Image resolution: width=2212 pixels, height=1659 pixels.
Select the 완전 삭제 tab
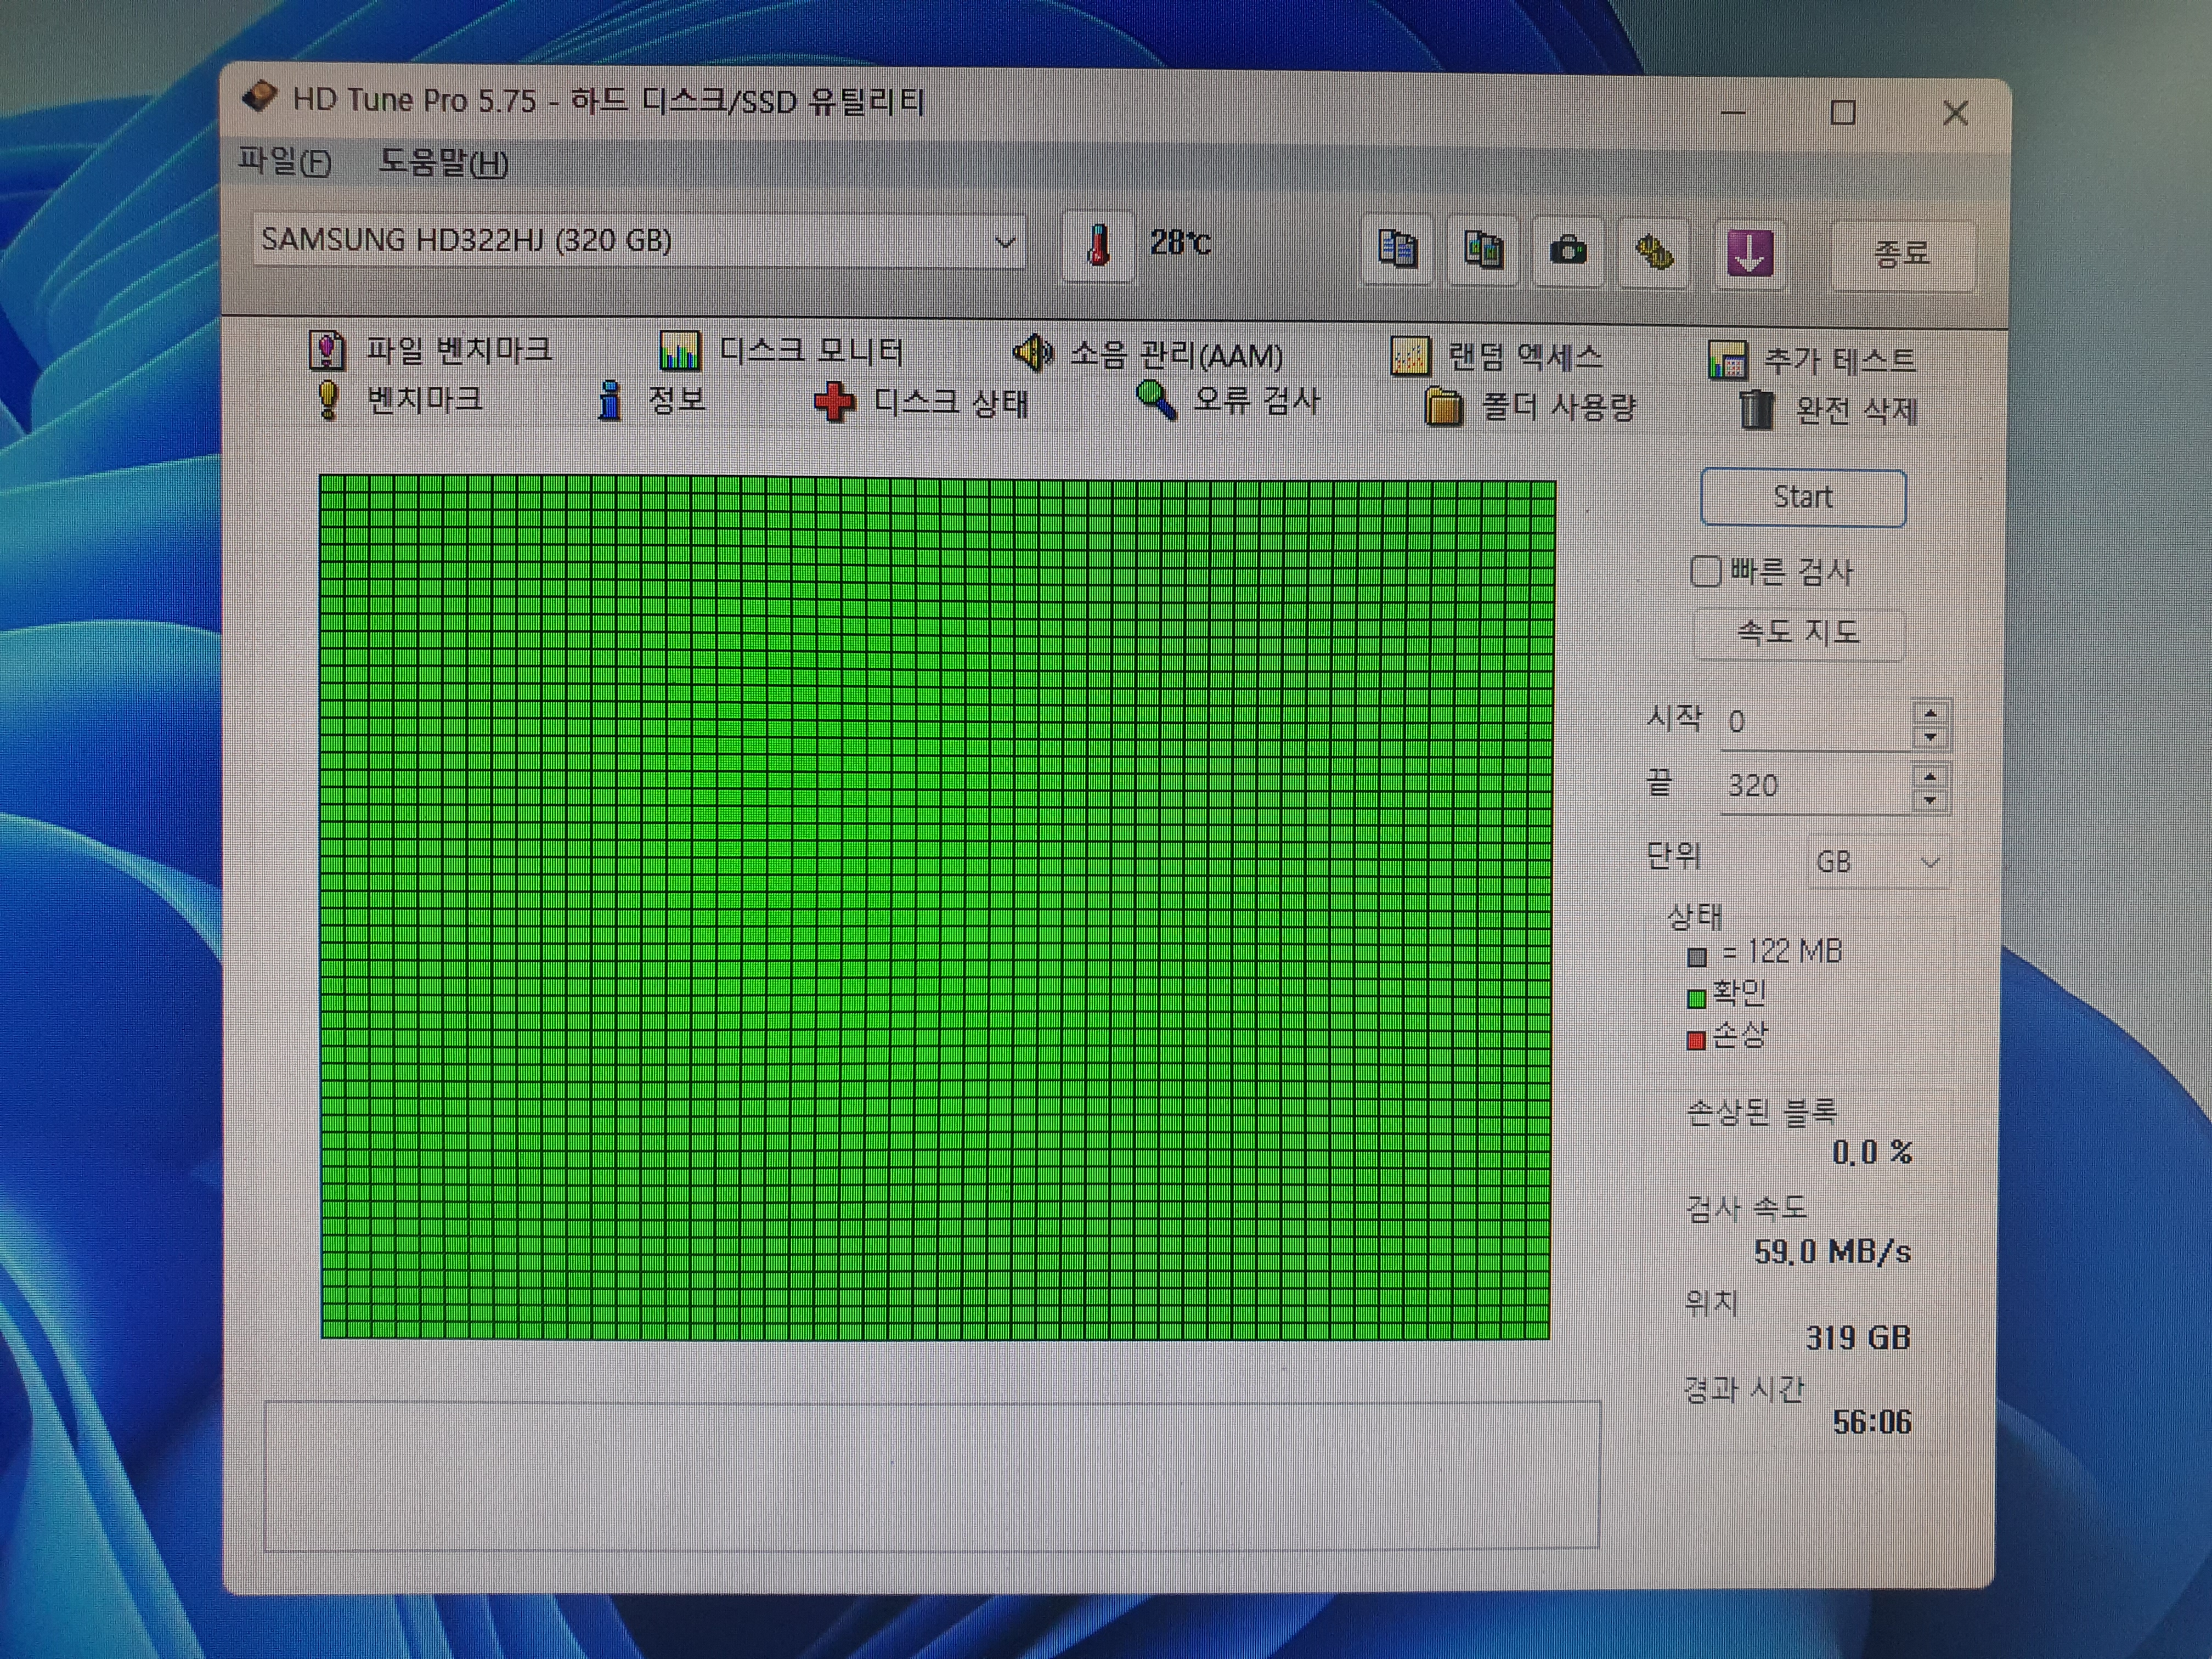coord(1828,410)
